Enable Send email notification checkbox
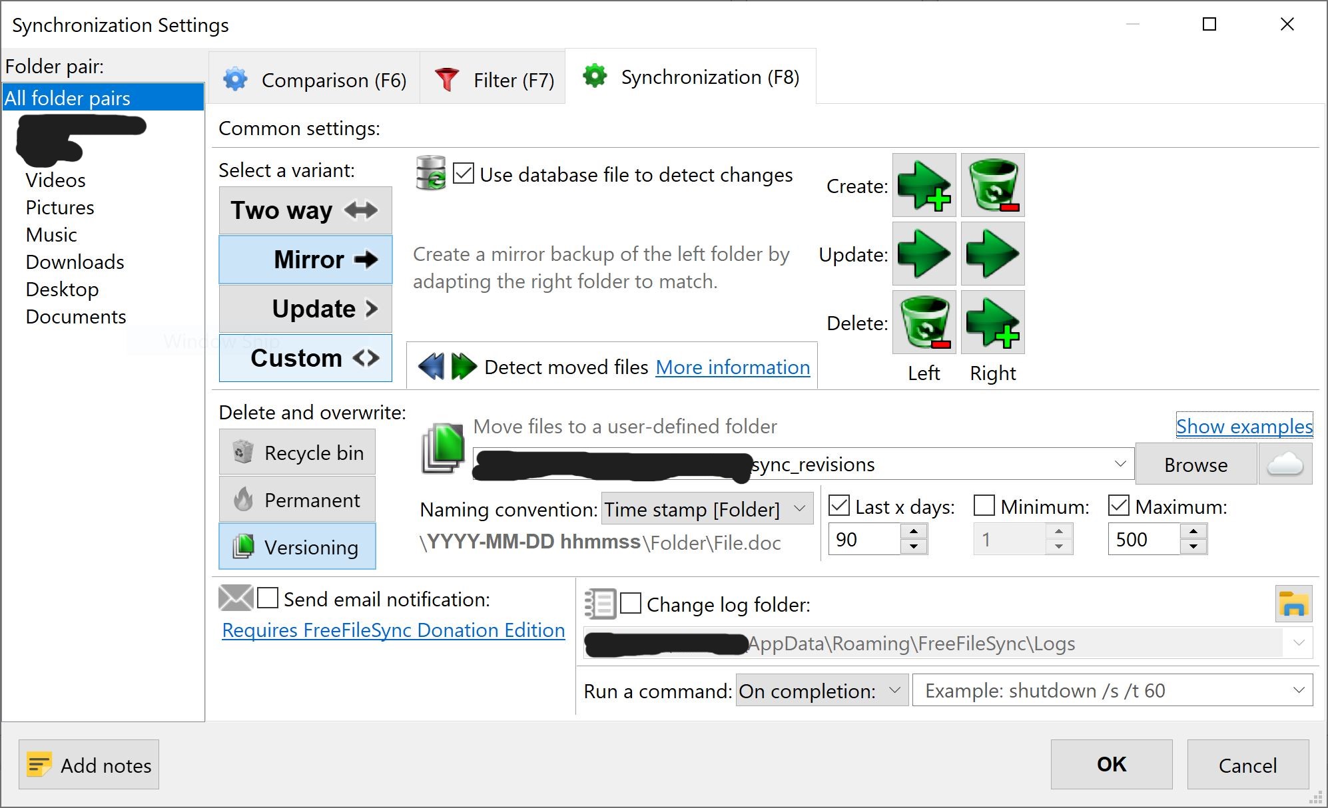 268,598
